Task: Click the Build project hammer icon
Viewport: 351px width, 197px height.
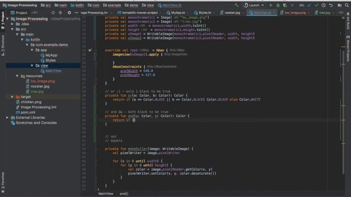Action: [236, 5]
